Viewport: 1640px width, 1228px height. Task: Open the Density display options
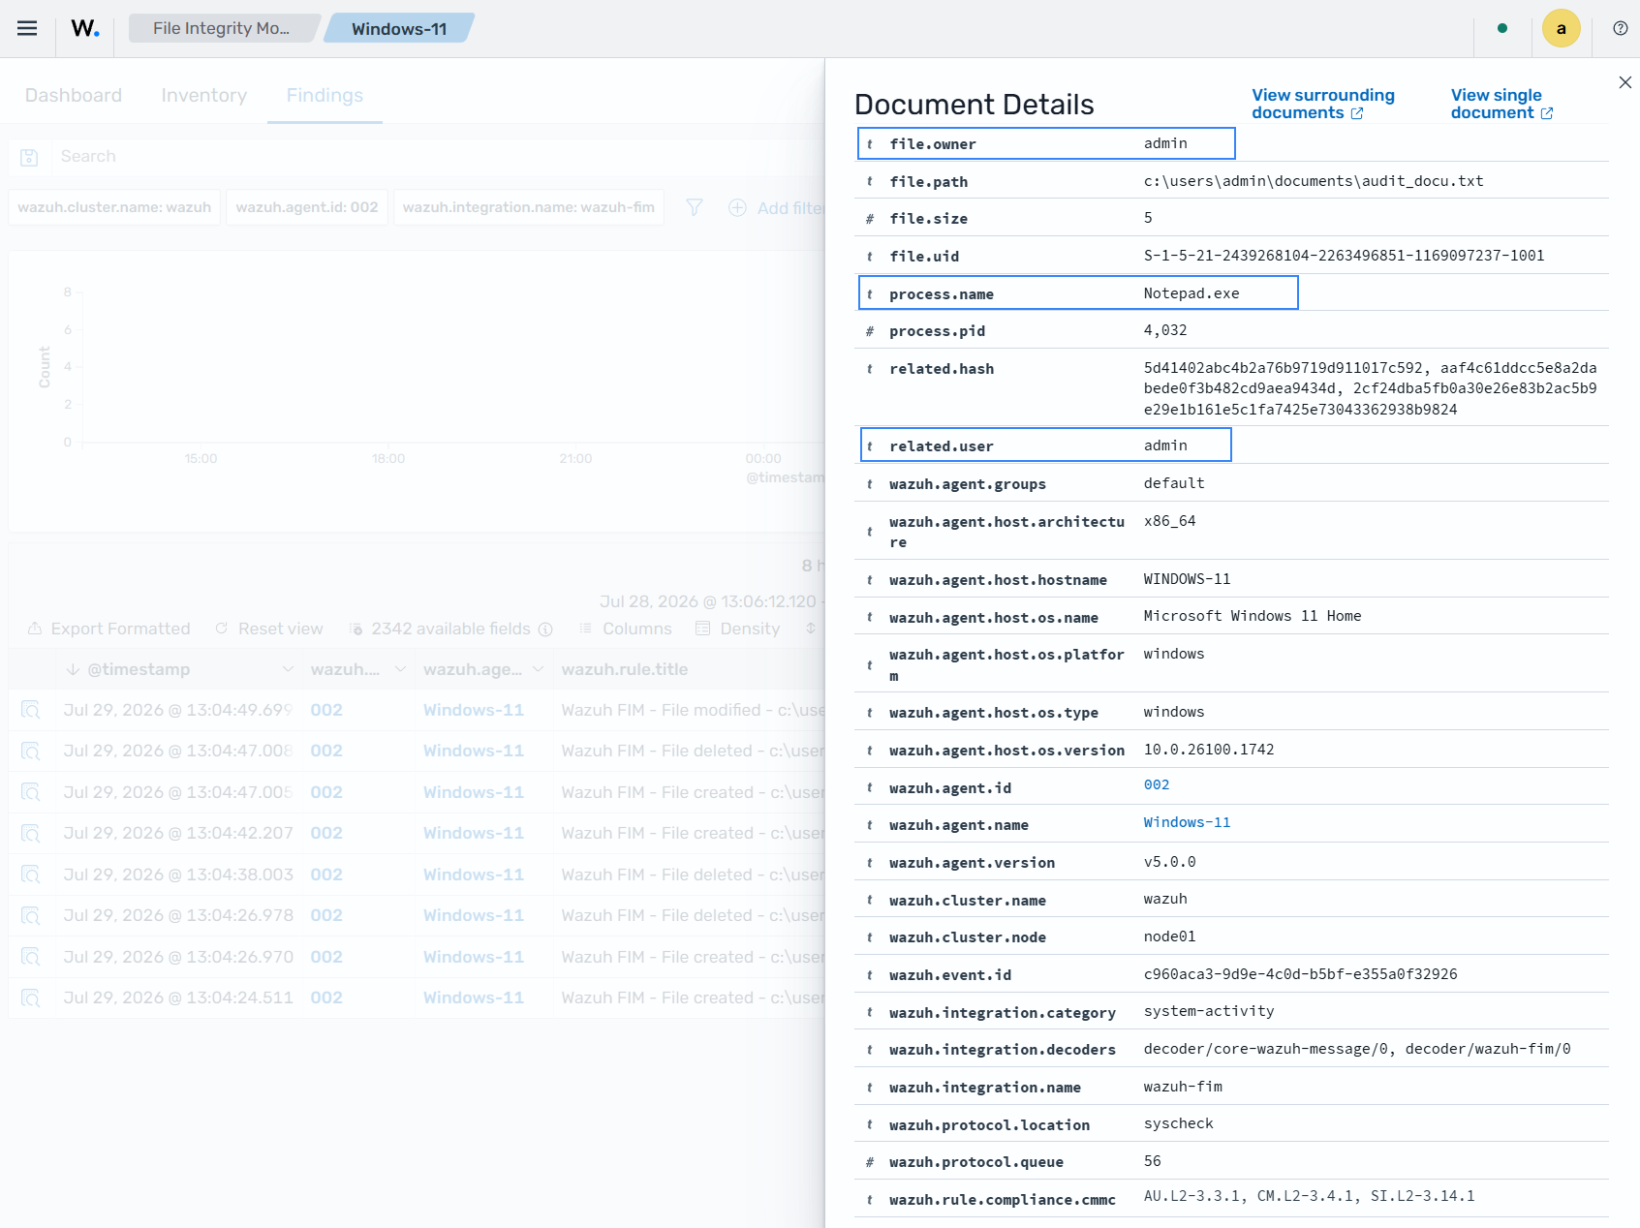(x=737, y=629)
